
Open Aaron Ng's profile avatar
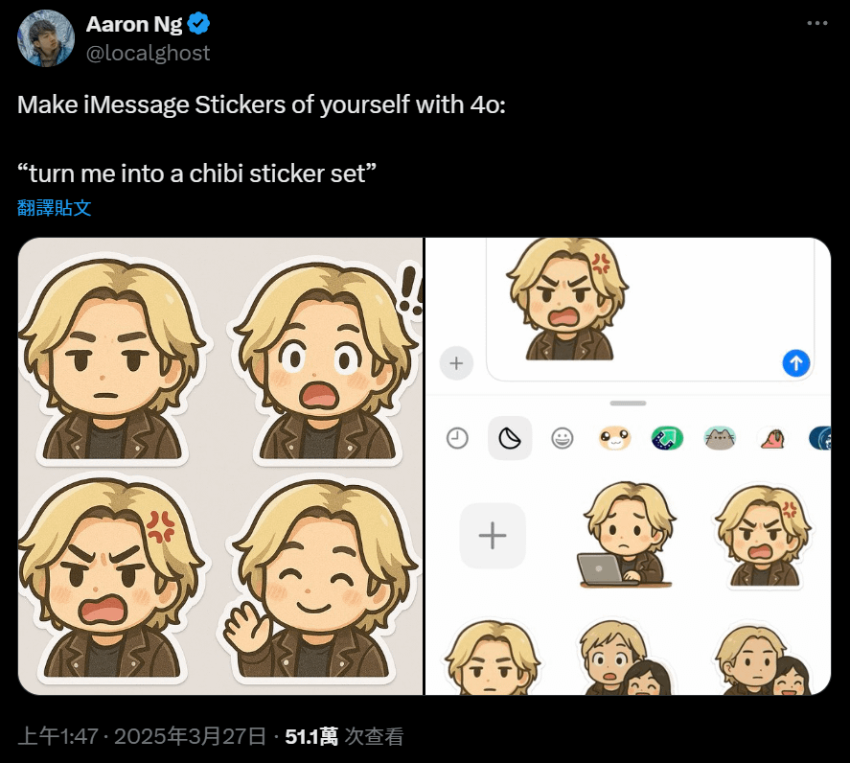click(46, 38)
